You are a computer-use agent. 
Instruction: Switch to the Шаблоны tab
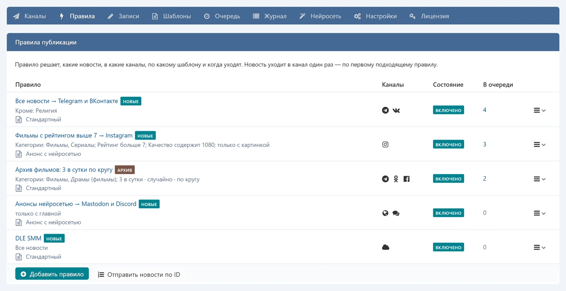click(x=172, y=16)
